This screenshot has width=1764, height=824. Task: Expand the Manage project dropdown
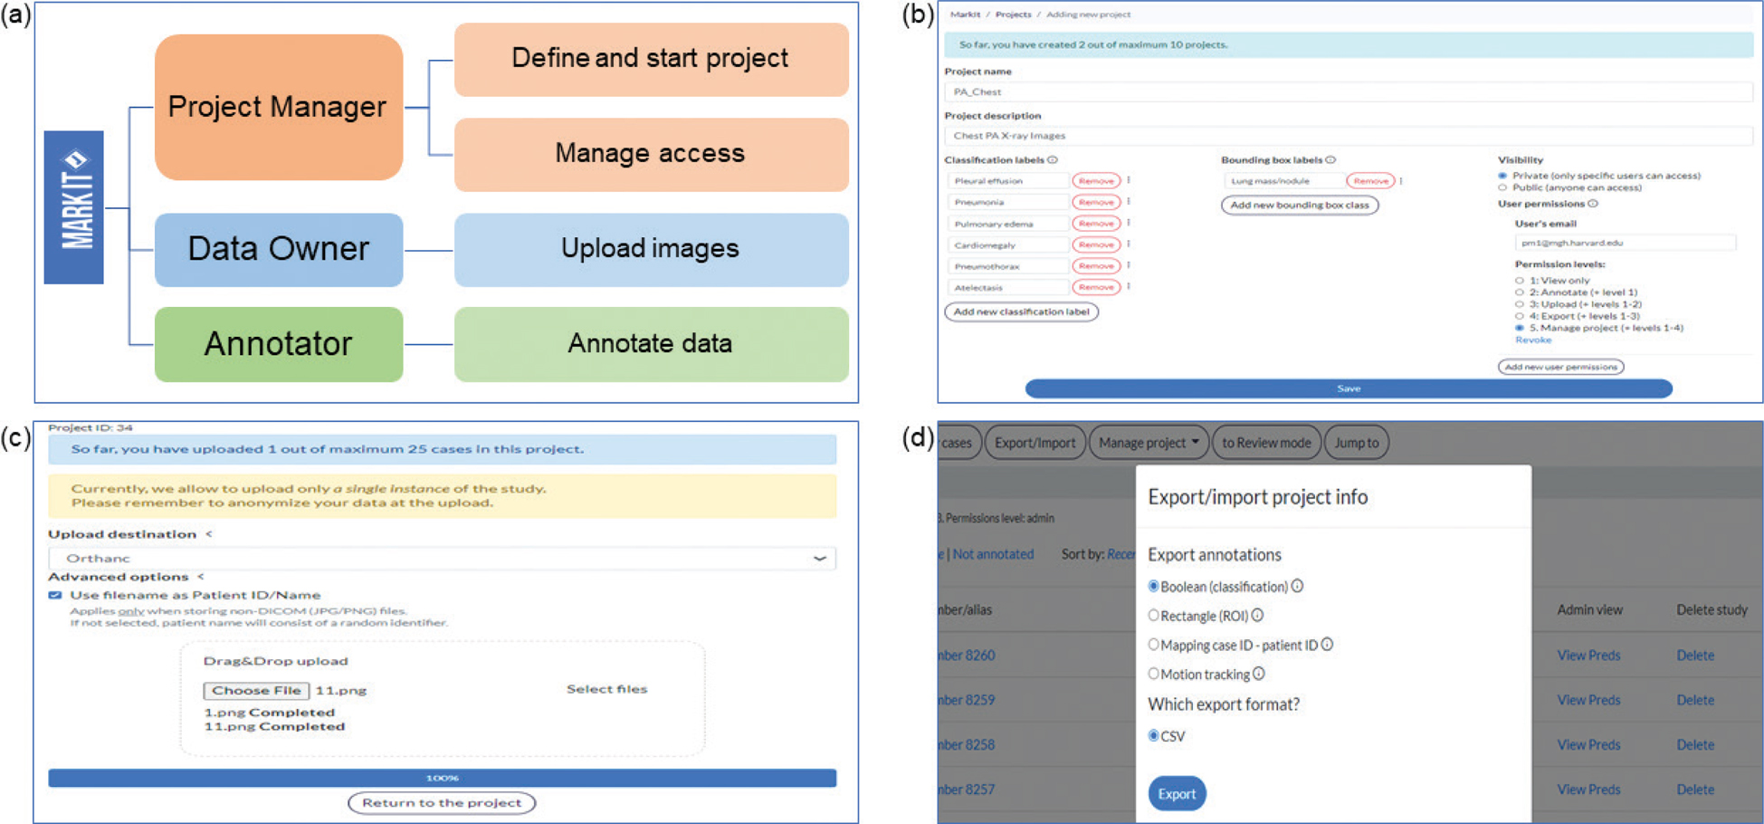point(1149,443)
